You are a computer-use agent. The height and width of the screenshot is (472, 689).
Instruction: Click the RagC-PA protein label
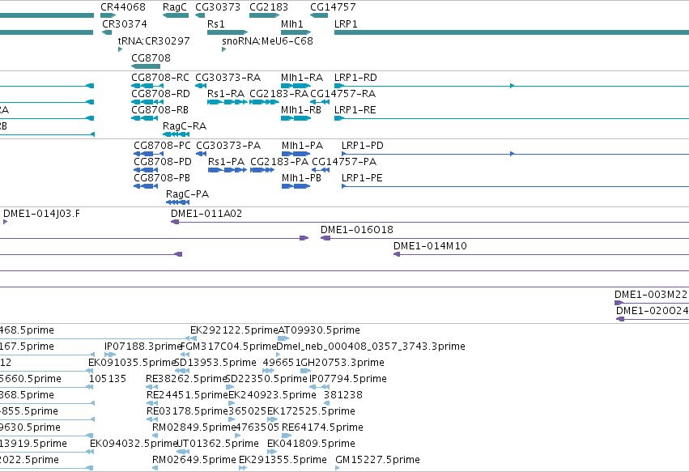(187, 194)
